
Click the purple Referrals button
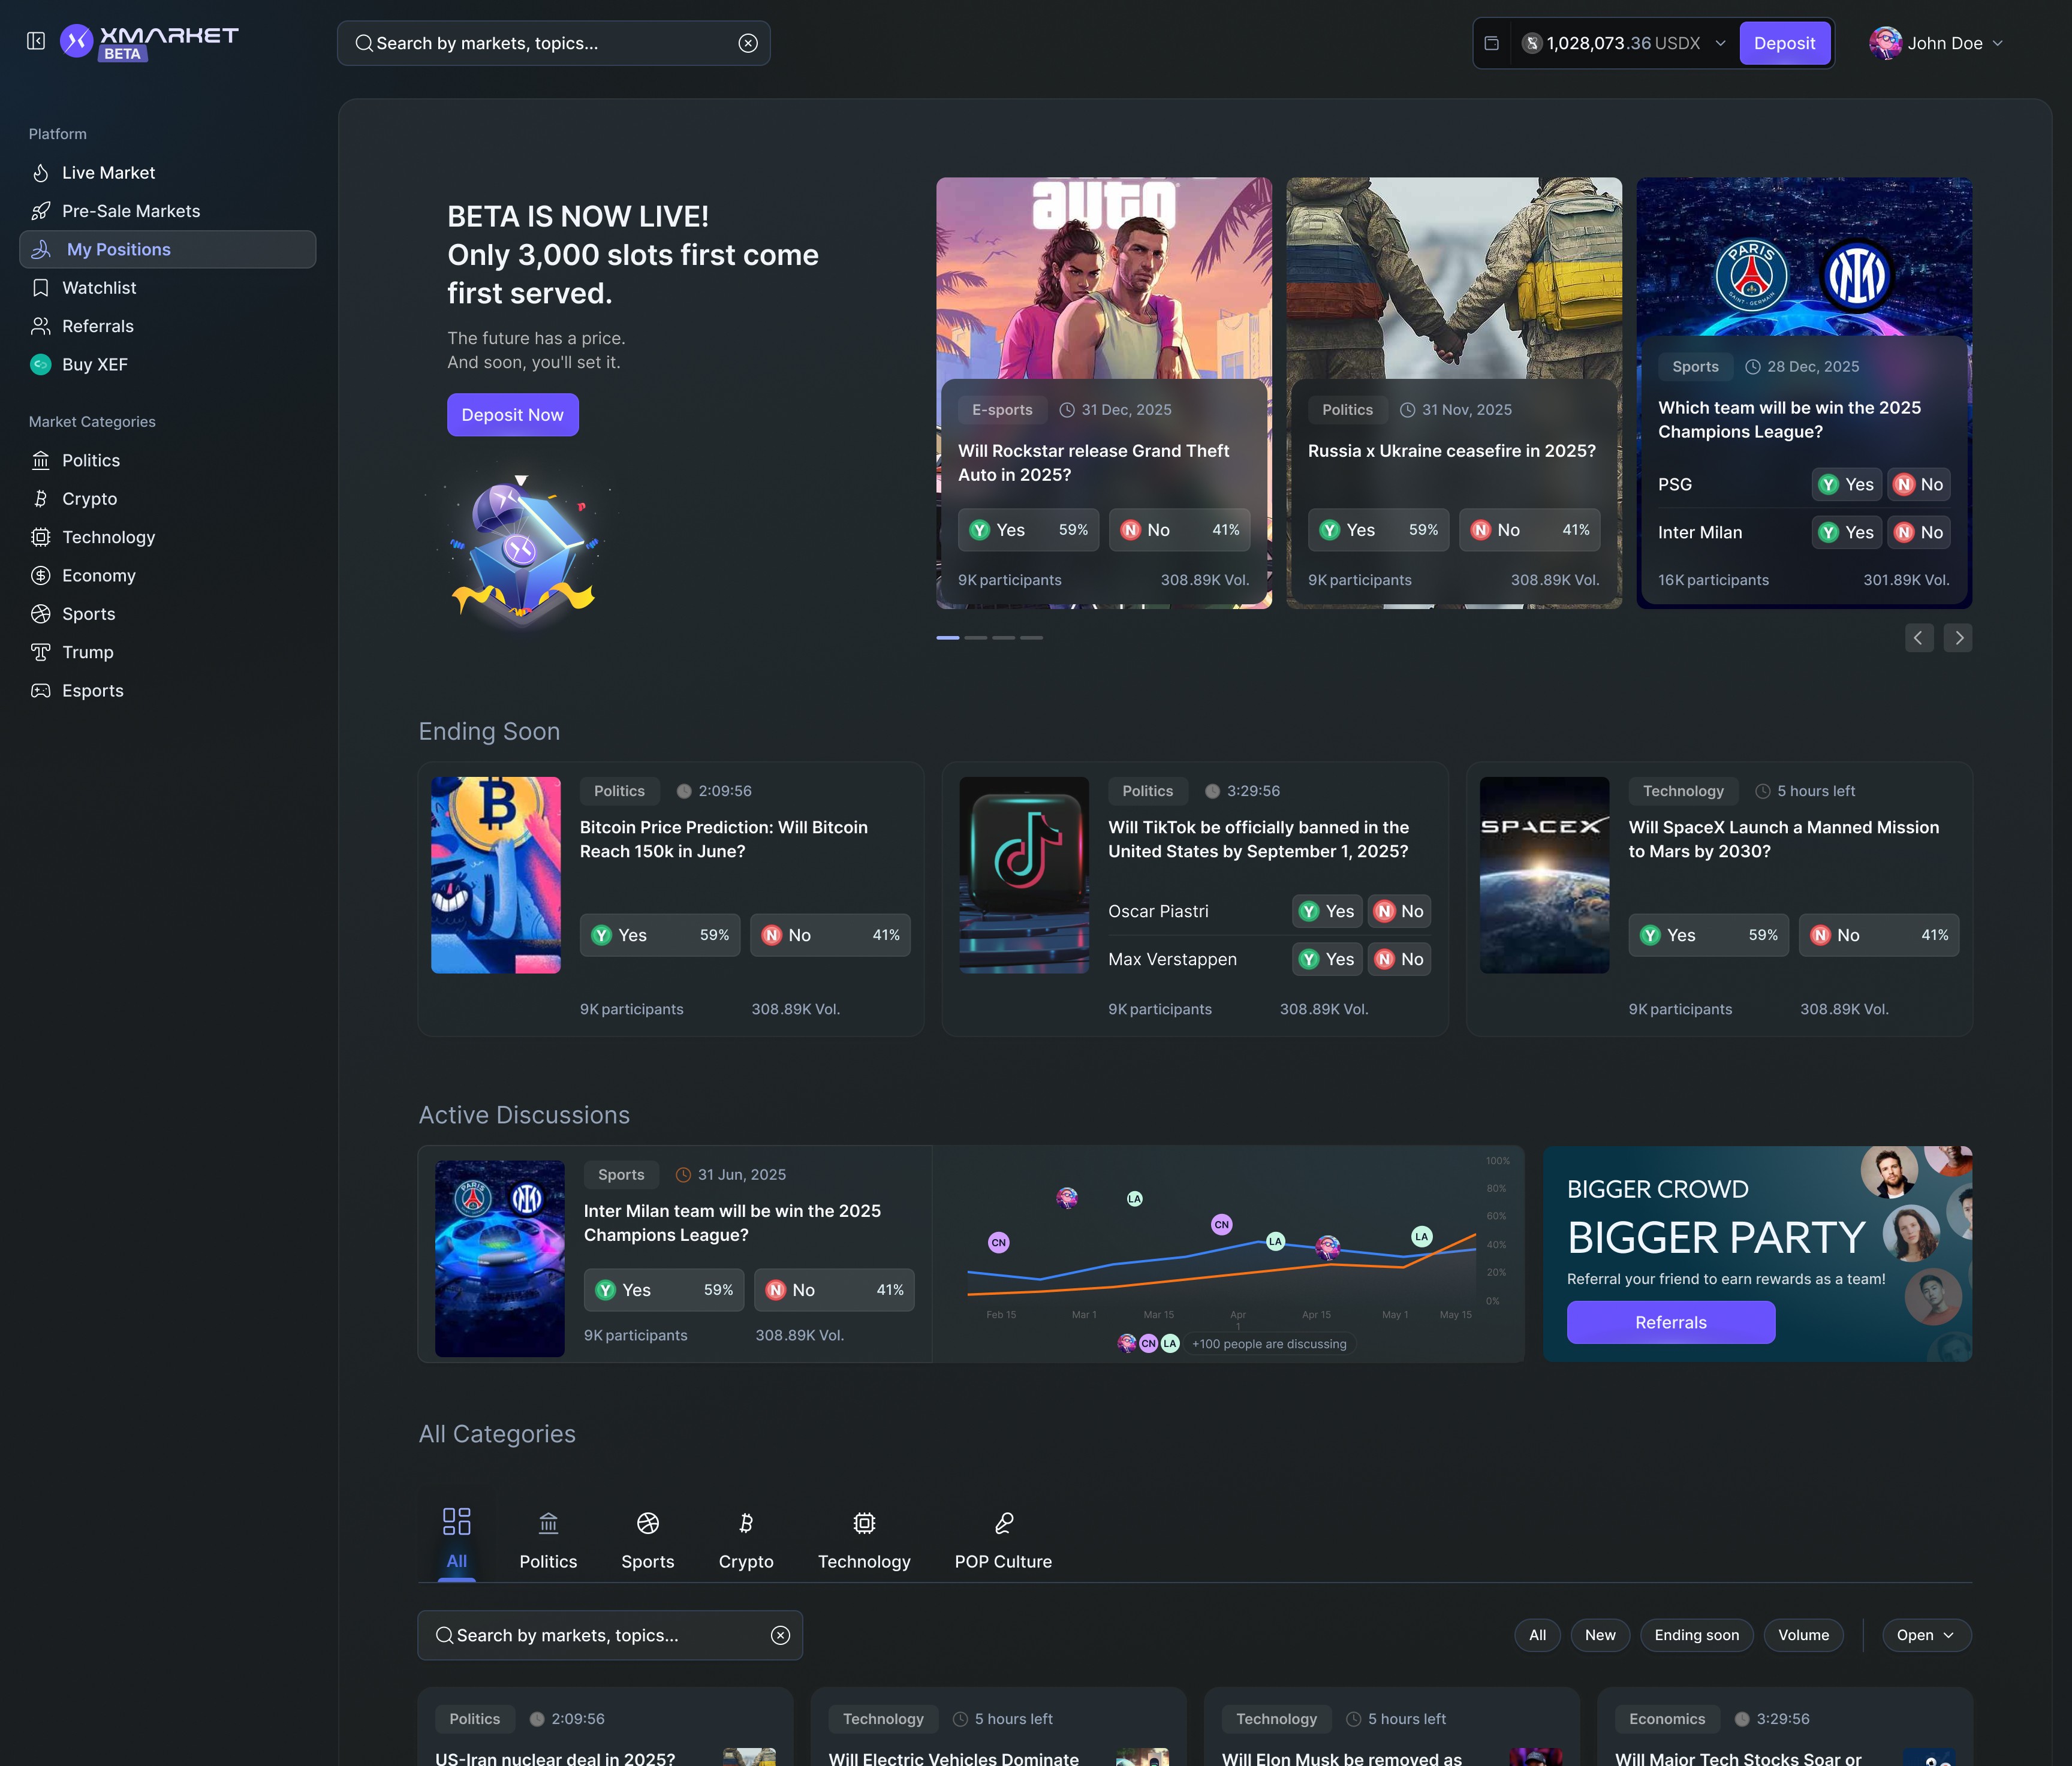1671,1322
